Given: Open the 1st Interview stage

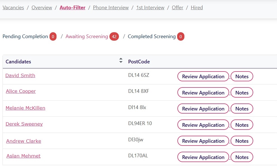Looking at the screenshot, I should point(150,8).
